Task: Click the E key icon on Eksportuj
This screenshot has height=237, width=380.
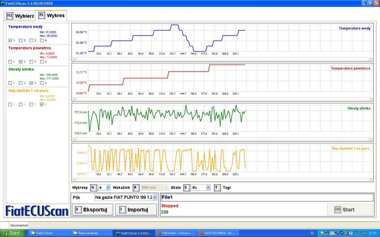Action: coord(77,210)
